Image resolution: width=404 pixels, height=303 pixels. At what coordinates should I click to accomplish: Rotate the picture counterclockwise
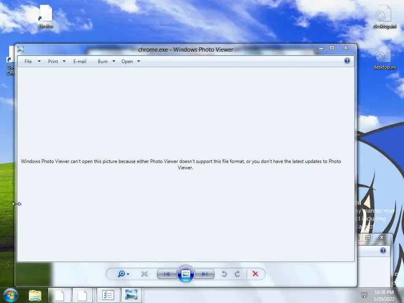224,274
